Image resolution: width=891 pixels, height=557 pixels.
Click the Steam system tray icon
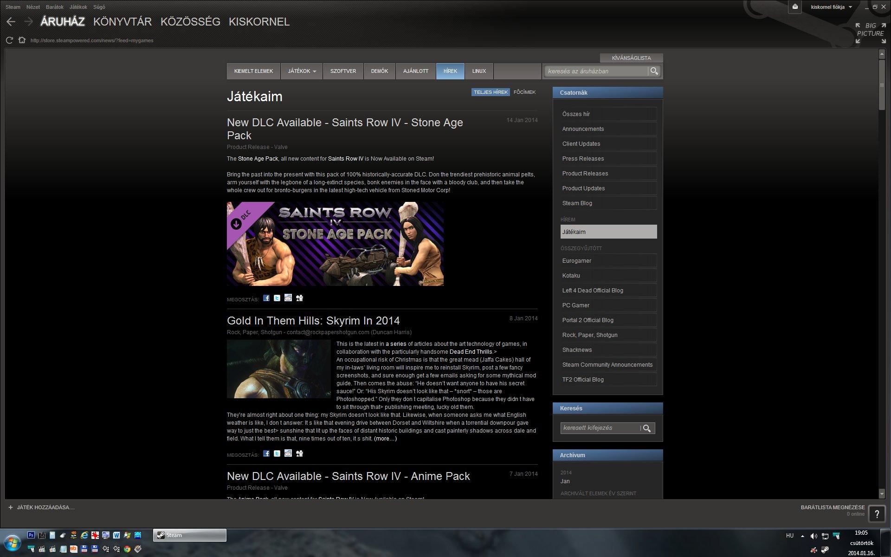point(825,550)
